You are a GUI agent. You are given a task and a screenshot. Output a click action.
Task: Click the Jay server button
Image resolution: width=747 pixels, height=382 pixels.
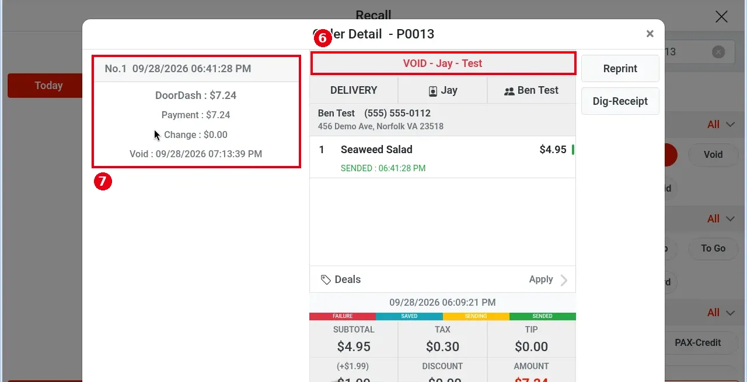click(x=442, y=90)
